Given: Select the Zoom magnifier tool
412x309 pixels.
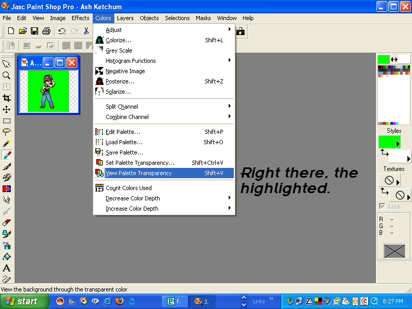Looking at the screenshot, I should 7,76.
